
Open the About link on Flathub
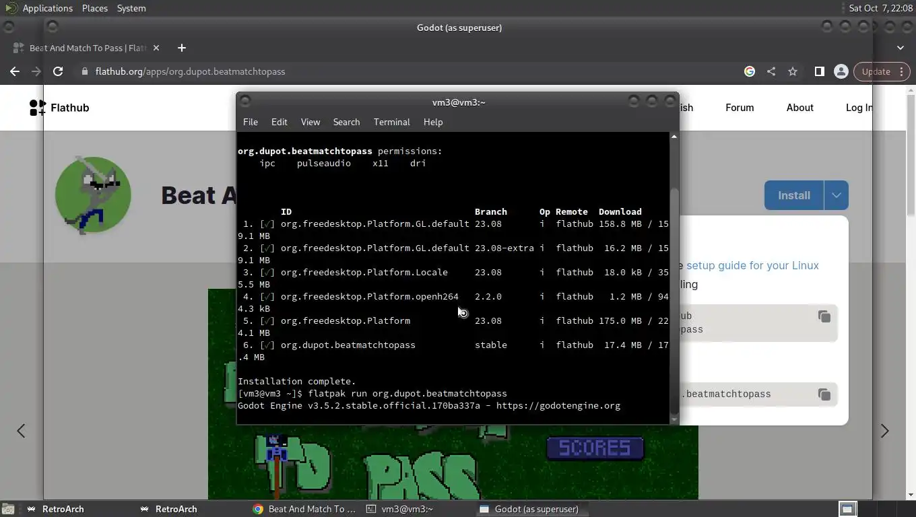pyautogui.click(x=799, y=108)
